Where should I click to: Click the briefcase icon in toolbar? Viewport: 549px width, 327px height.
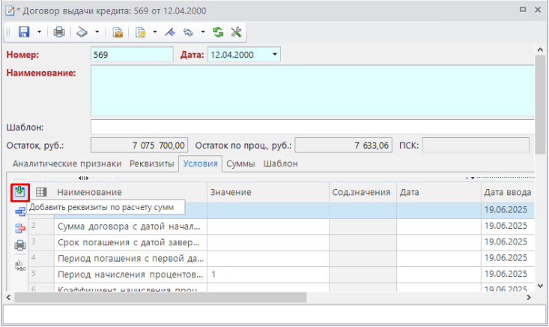point(118,32)
